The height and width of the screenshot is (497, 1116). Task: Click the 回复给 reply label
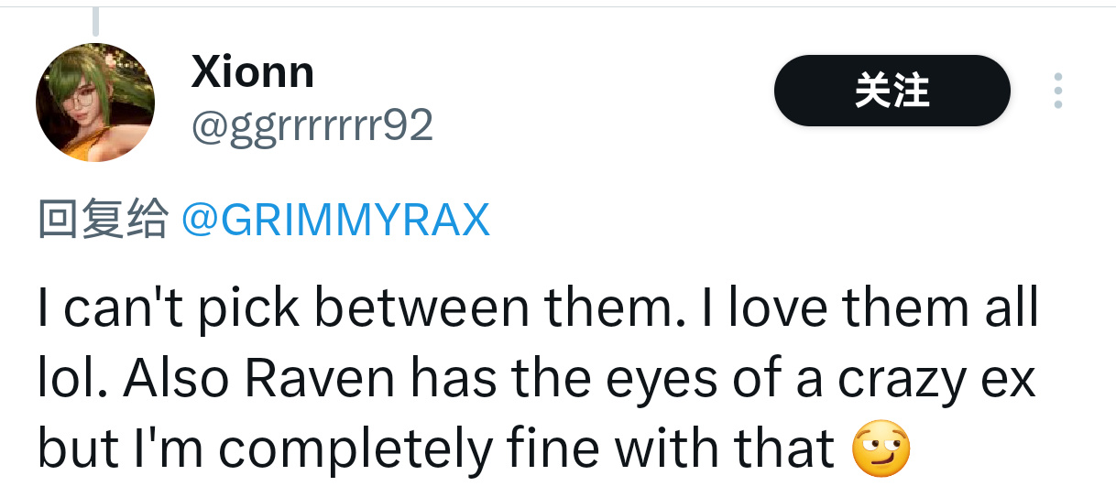103,220
